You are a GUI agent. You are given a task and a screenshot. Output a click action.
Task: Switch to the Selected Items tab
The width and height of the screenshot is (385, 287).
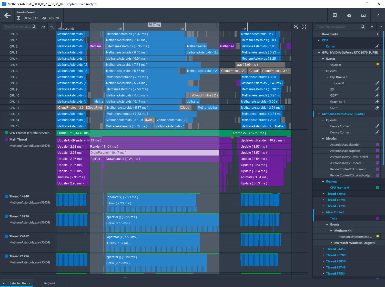[20, 283]
